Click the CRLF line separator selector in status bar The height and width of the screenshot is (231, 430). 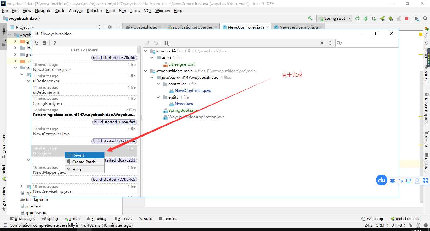382,225
